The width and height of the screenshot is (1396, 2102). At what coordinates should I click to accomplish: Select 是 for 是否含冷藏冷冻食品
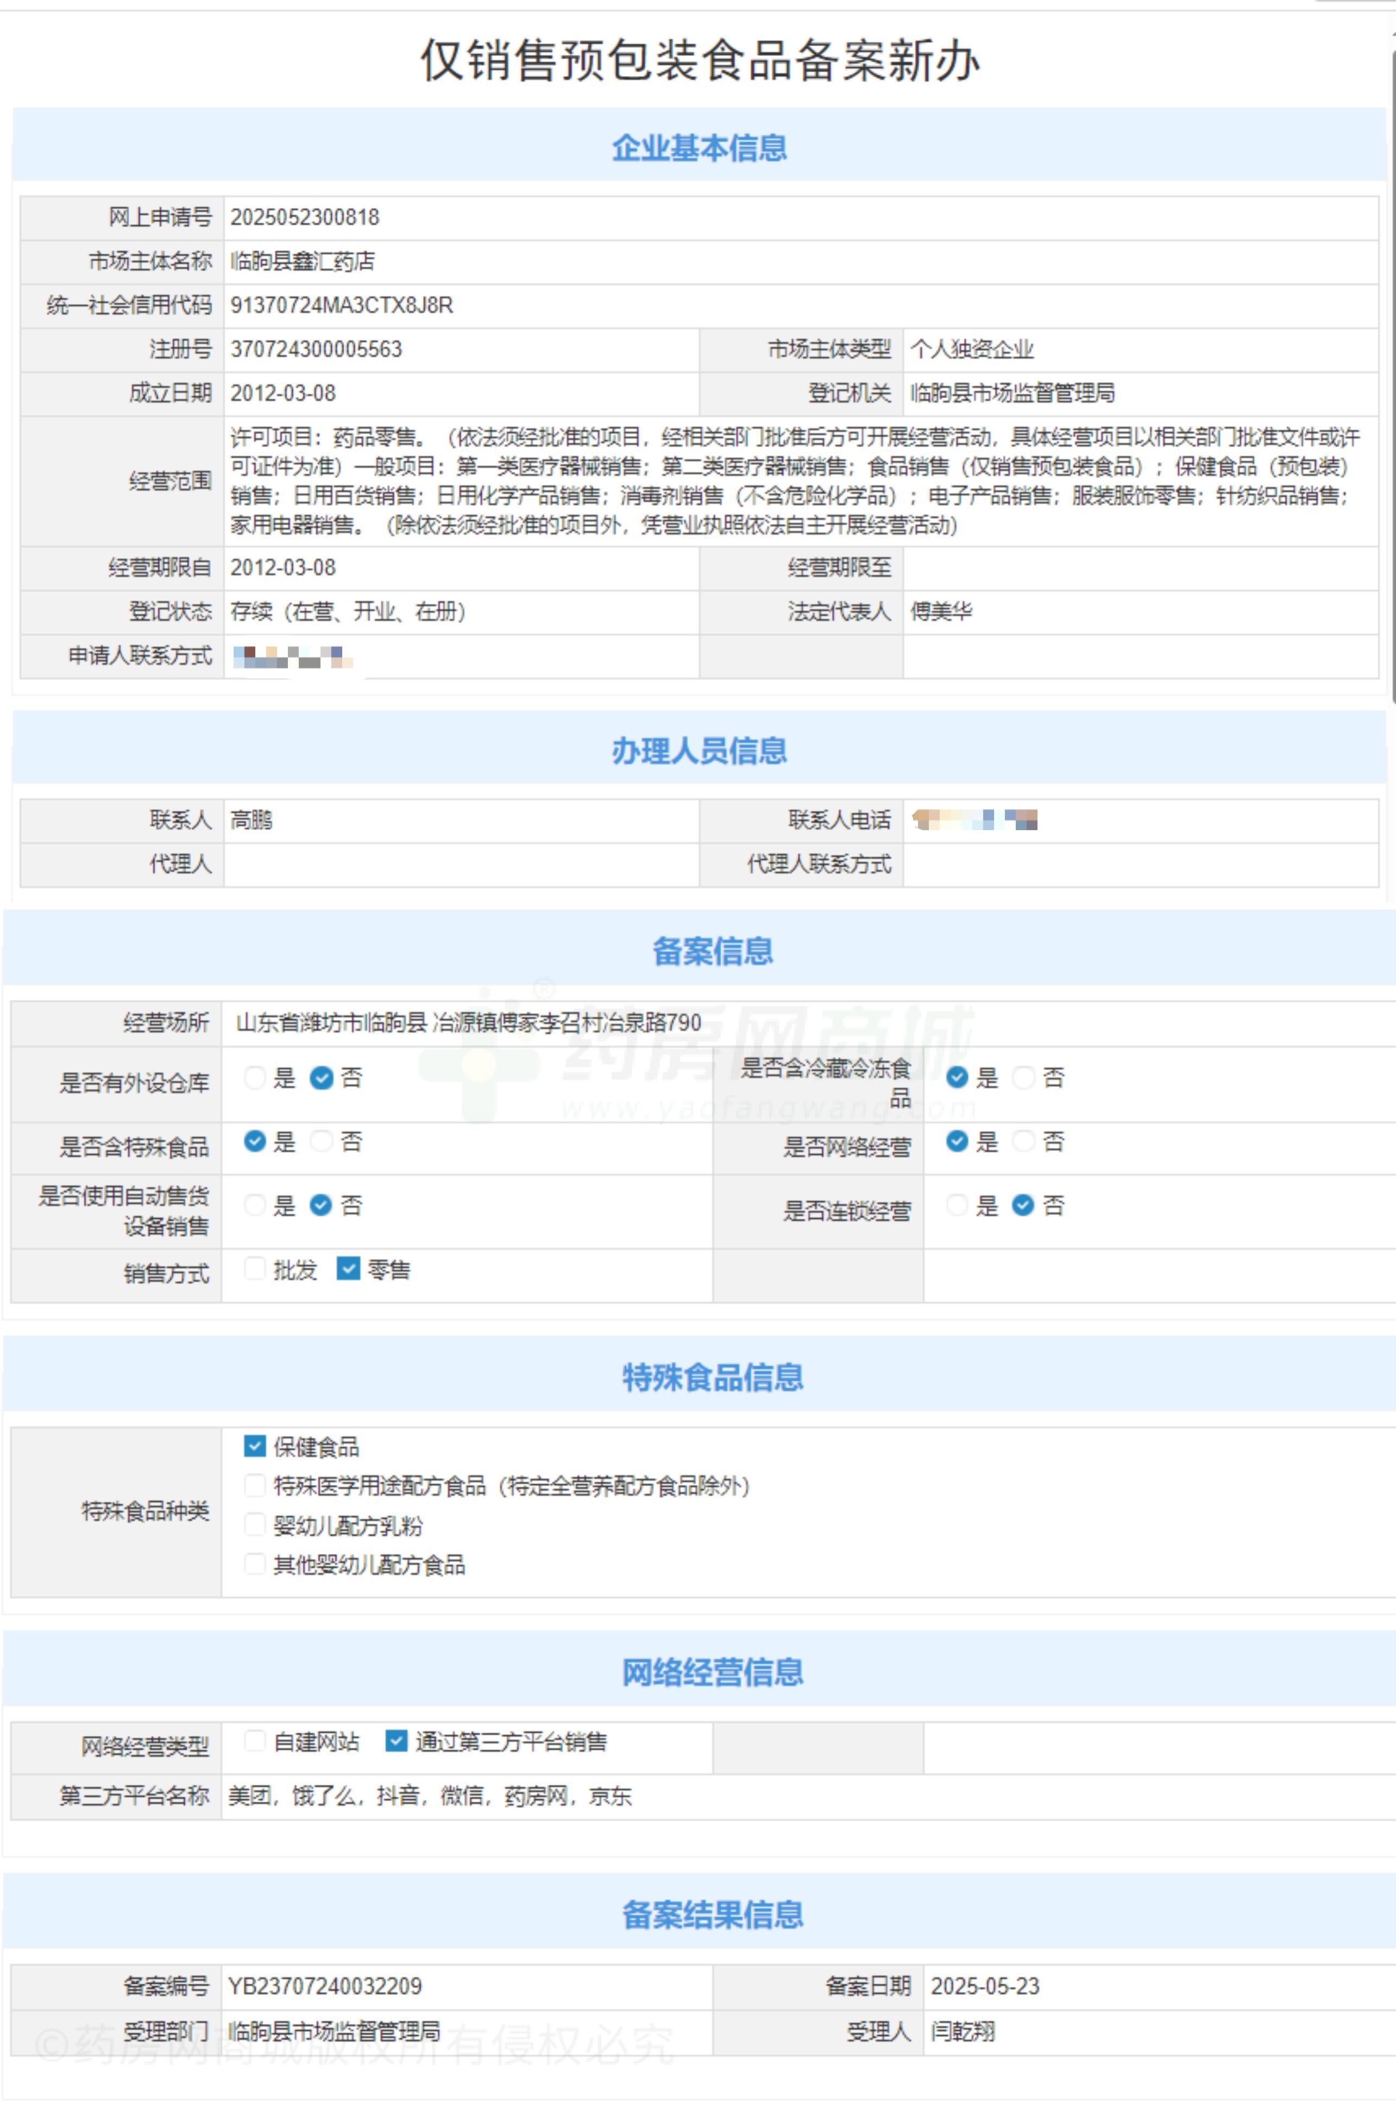click(x=957, y=1077)
